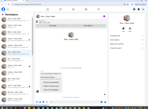The image size is (148, 109).
Task: Open the Sarahy chat showing "Sarahy: Ok"
Action: [x=16, y=26]
